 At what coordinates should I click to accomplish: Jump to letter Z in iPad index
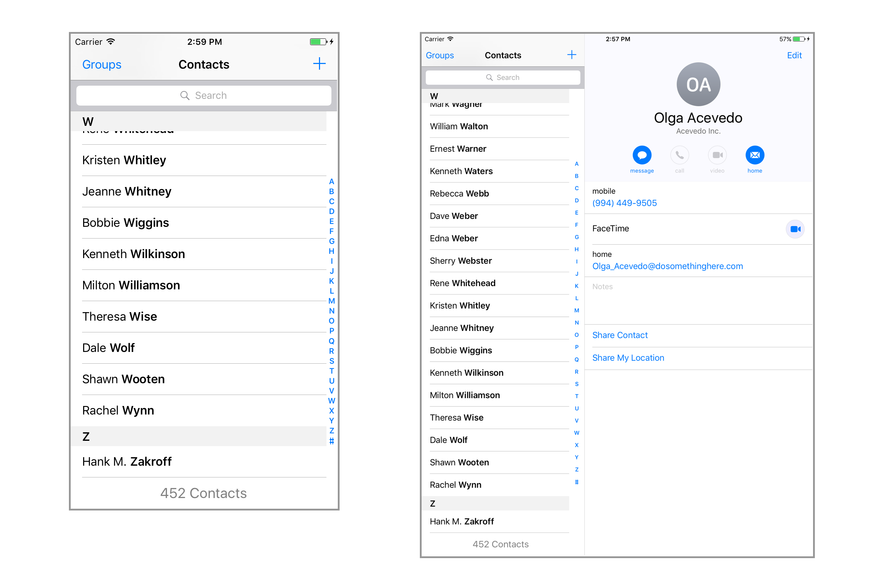(576, 470)
